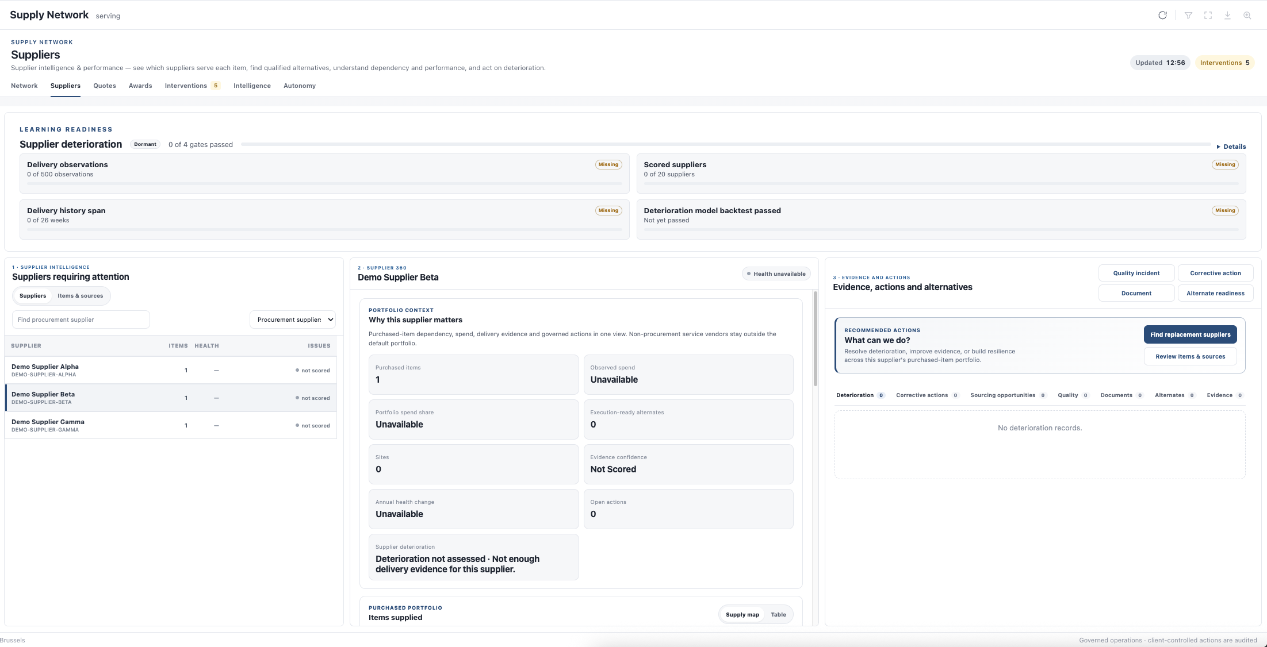Select the Demo Supplier Alpha row
Viewport: 1267px width, 647px height.
pyautogui.click(x=171, y=370)
